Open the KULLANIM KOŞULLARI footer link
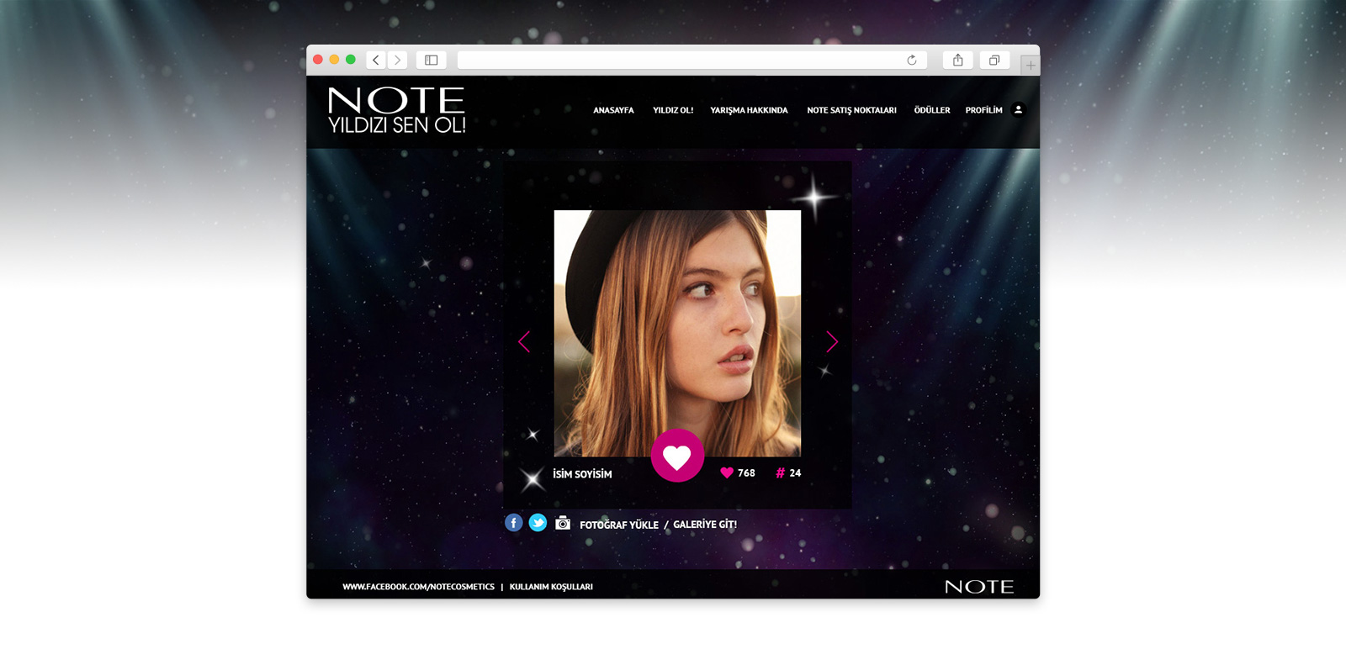 551,587
